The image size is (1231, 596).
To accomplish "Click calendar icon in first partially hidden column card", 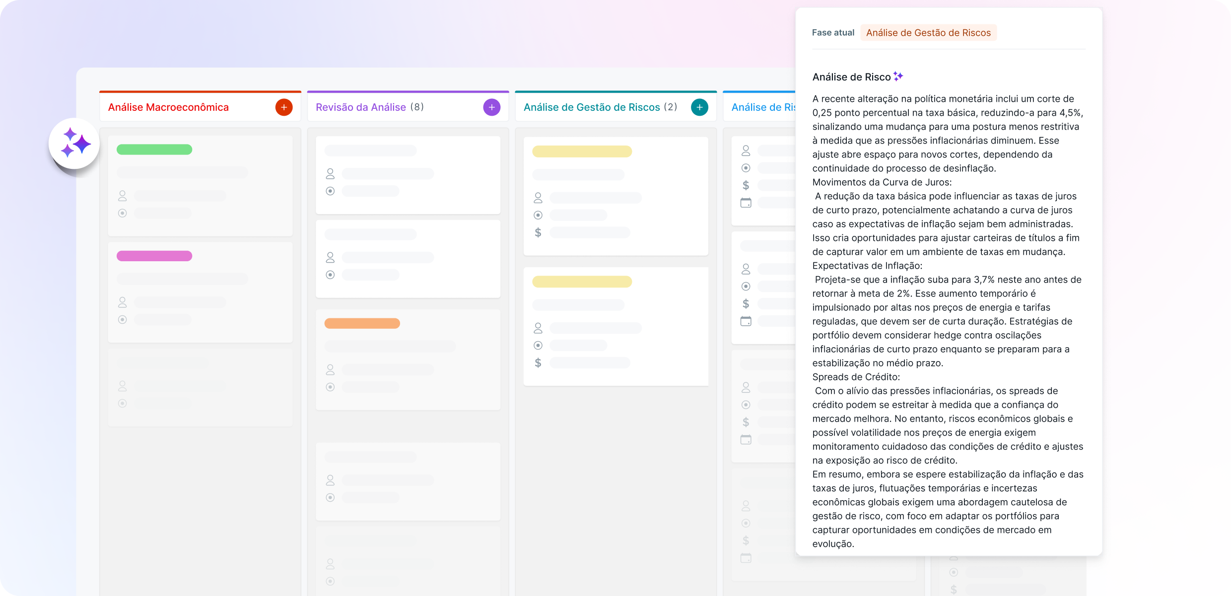I will tap(746, 203).
